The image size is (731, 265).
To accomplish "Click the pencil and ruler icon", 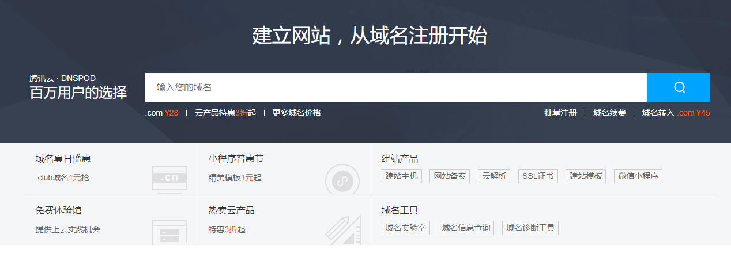I will pyautogui.click(x=343, y=231).
